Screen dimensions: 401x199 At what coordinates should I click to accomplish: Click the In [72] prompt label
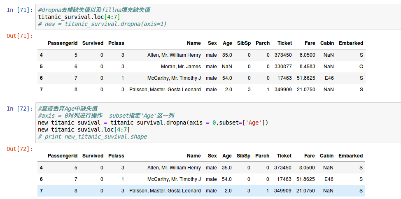coord(20,109)
